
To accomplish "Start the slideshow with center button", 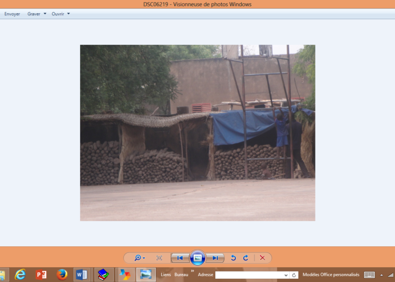I will [197, 258].
